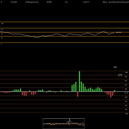129x129 pixels.
Task: Click the Mirae Asset Mutual Fund title text
Action: 112,2
